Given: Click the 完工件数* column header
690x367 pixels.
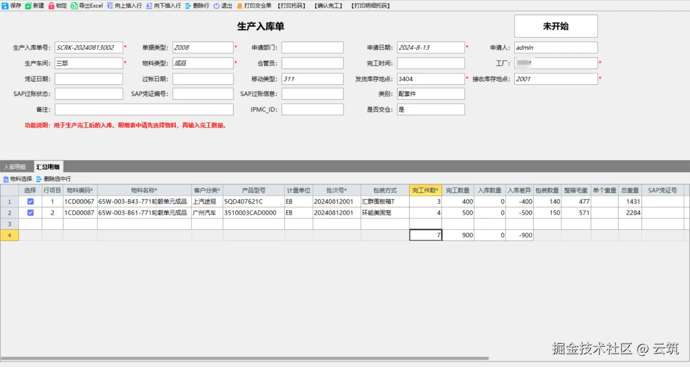Looking at the screenshot, I should pos(426,190).
